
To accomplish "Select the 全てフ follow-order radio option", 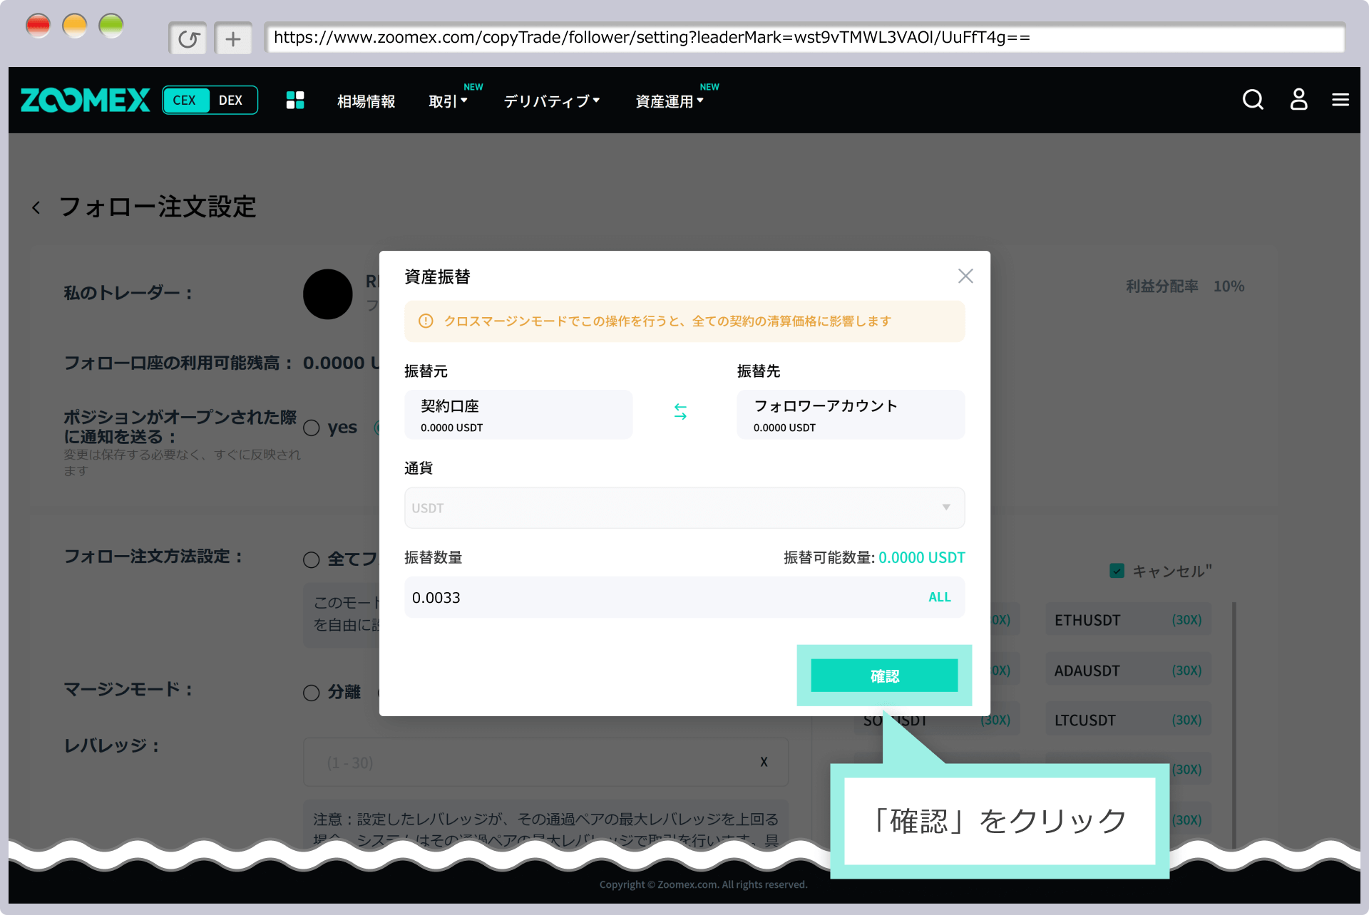I will tap(312, 559).
